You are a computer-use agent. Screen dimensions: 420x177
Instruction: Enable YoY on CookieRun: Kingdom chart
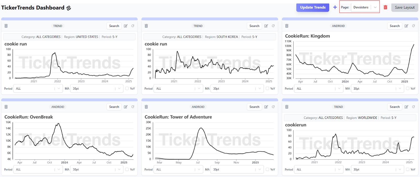[408, 88]
